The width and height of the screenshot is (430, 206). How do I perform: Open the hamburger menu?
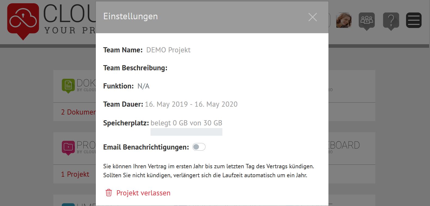(414, 20)
